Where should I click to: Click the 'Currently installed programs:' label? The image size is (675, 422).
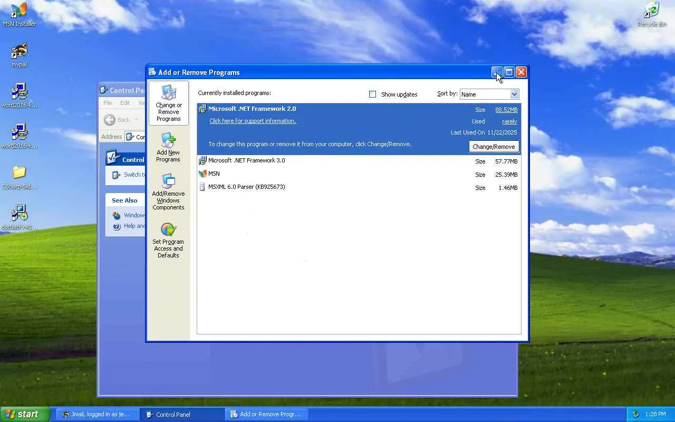(x=234, y=93)
